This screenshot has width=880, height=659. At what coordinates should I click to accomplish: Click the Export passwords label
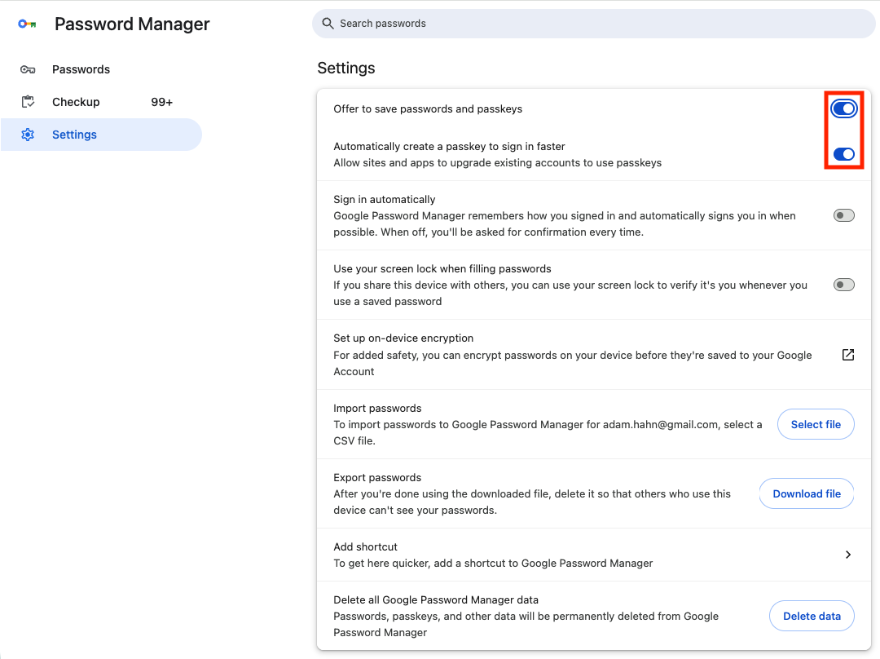coord(377,478)
